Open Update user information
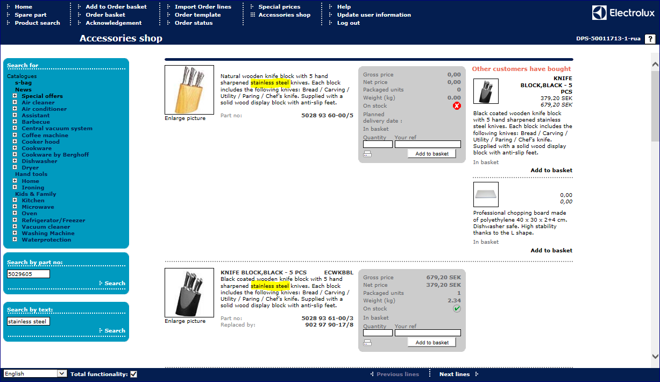Viewport: 660px width, 382px height. coord(374,15)
